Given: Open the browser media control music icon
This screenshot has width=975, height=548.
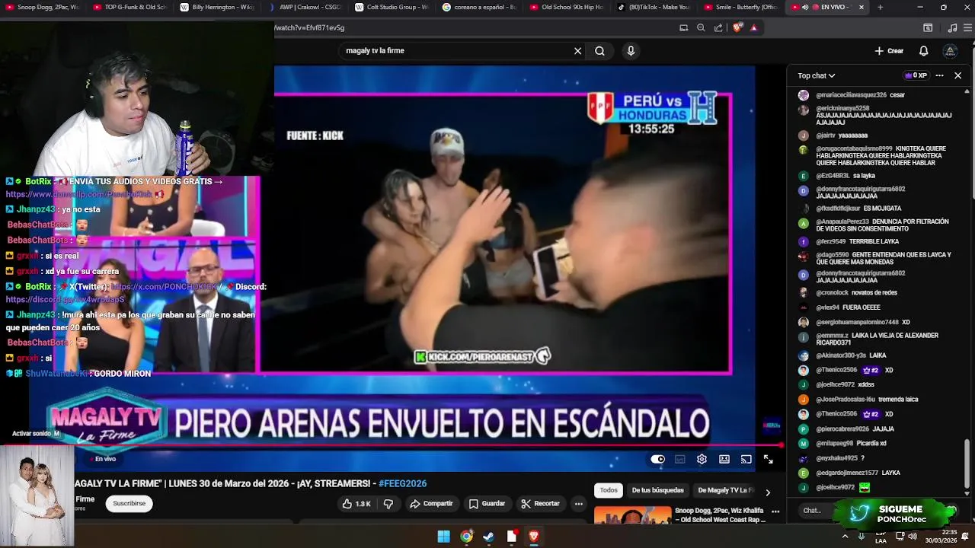Looking at the screenshot, I should (x=952, y=27).
